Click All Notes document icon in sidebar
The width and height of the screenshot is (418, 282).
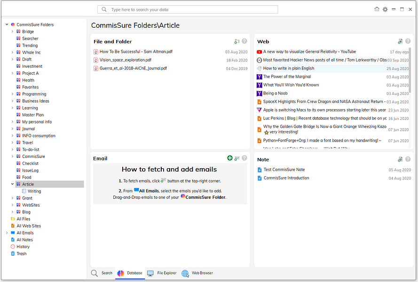(x=13, y=240)
